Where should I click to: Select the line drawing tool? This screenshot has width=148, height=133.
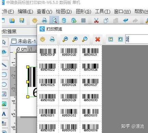(4, 65)
